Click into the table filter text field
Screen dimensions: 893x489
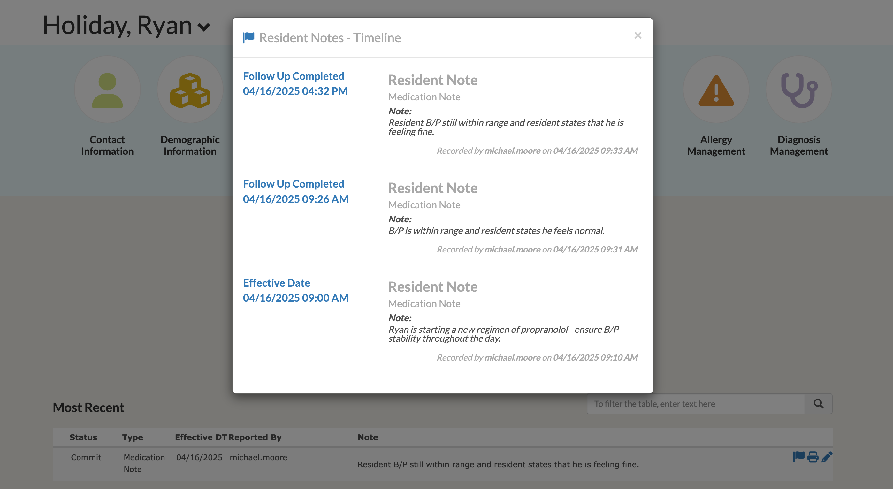[x=695, y=404]
